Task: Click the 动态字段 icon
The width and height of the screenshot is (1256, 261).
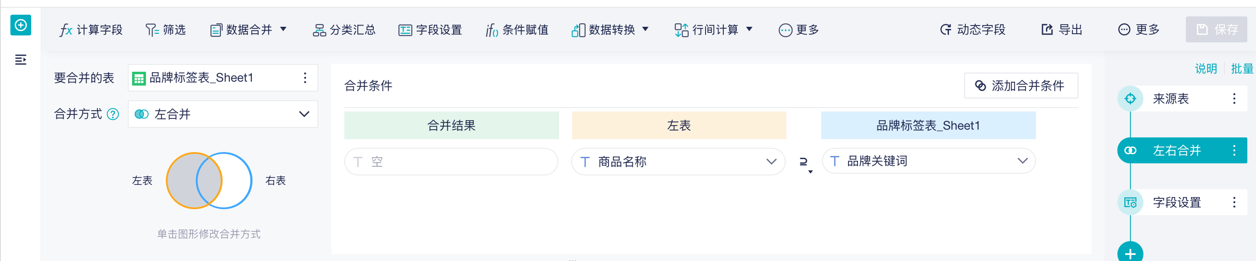Action: [x=973, y=29]
